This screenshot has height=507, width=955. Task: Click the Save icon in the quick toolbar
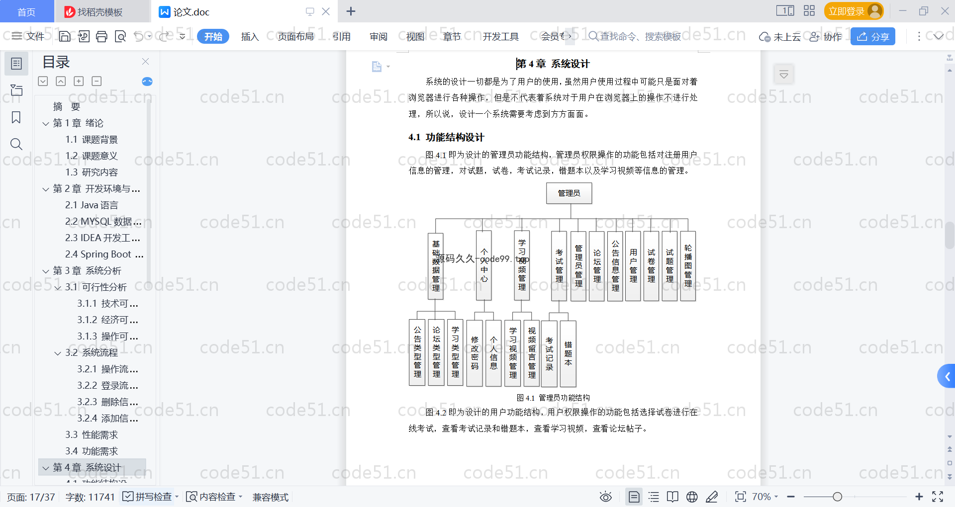[x=65, y=36]
